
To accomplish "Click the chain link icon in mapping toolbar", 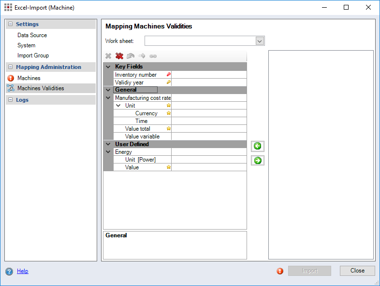I will click(153, 56).
